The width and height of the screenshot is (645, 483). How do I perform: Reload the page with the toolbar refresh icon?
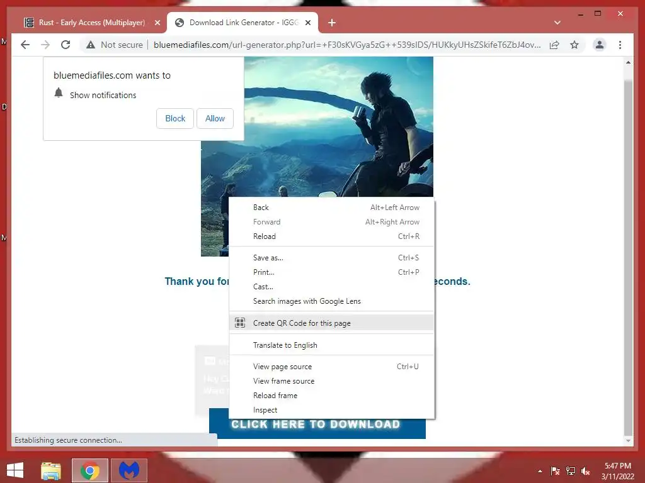click(66, 45)
